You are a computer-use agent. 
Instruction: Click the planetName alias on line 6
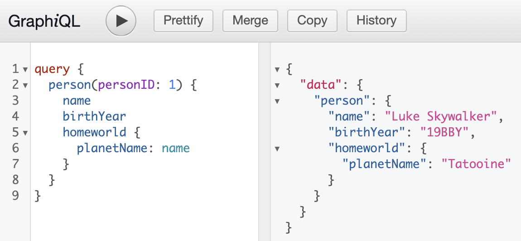tap(112, 148)
